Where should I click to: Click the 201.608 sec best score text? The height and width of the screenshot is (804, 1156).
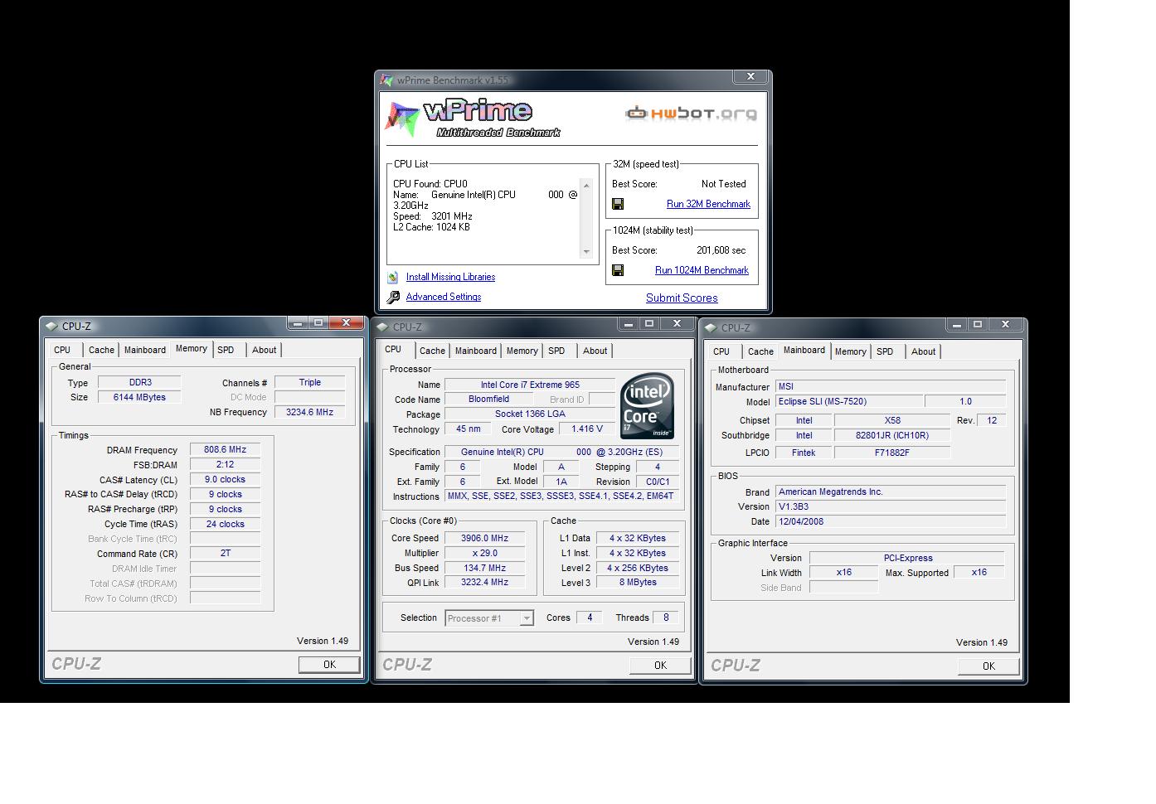point(721,250)
